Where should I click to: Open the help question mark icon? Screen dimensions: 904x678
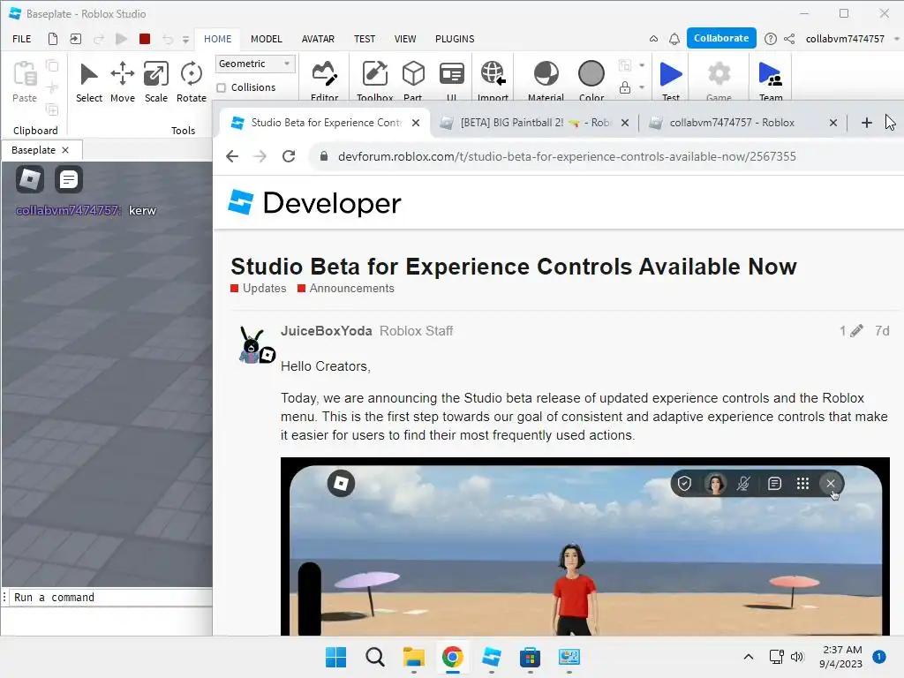[x=770, y=39]
